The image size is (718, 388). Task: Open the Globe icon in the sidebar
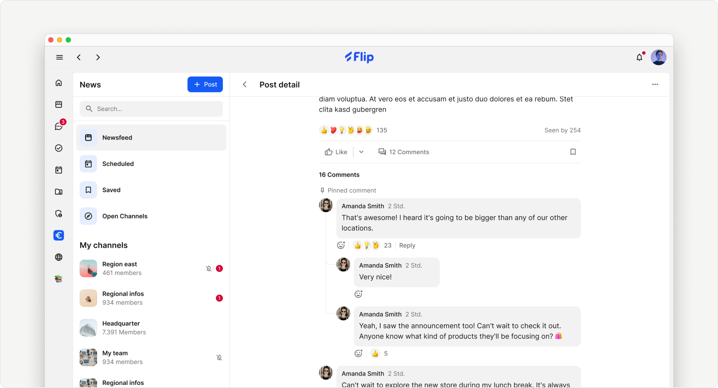pos(58,257)
